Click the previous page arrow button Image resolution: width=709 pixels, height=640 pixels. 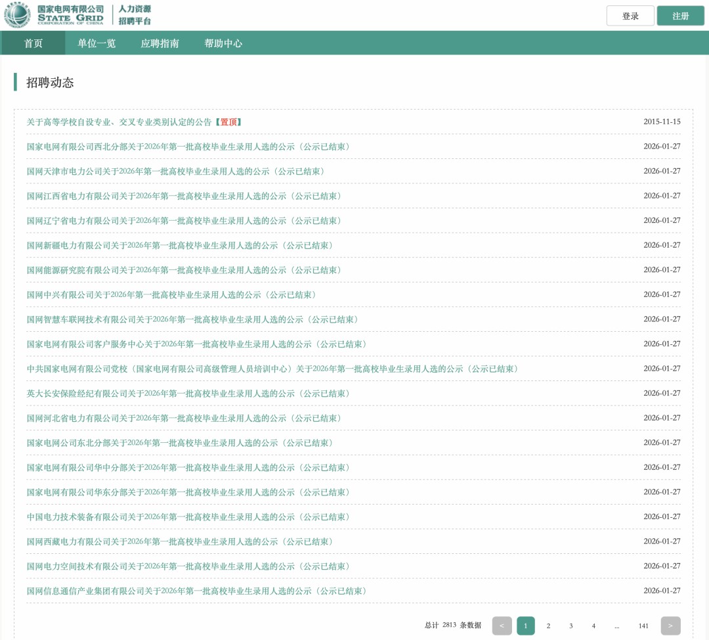click(502, 626)
